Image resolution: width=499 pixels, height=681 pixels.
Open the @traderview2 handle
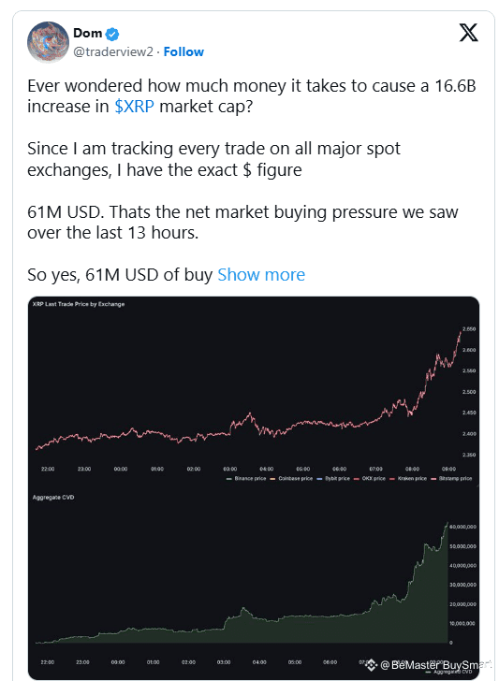[x=113, y=51]
